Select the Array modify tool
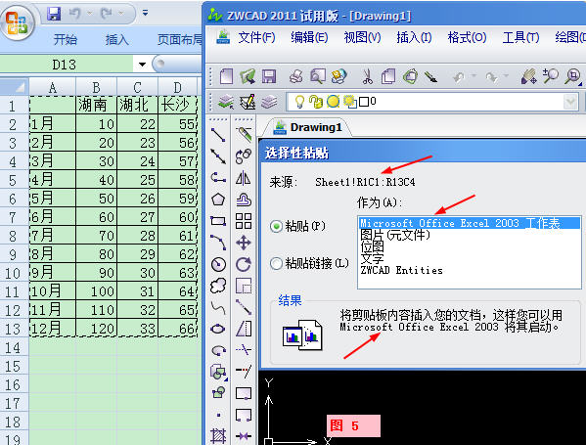The width and height of the screenshot is (586, 445). 244,221
